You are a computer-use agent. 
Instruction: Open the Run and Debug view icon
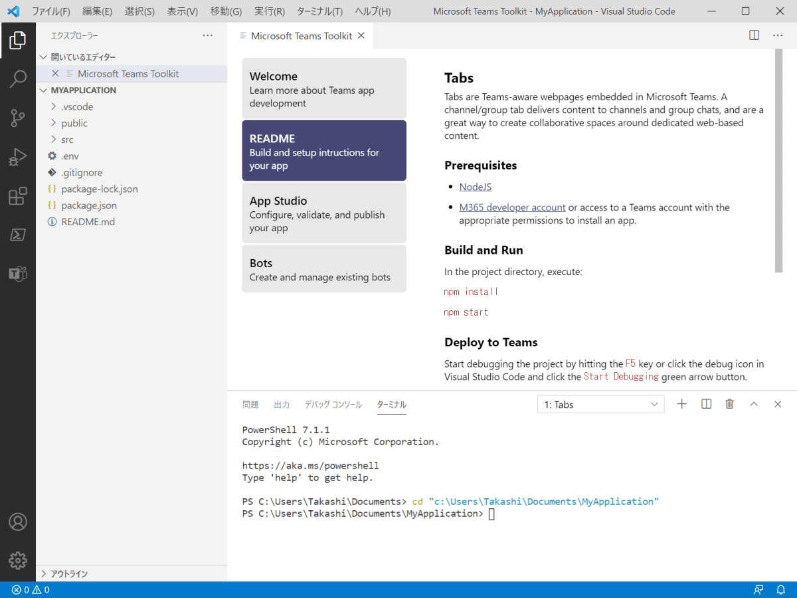tap(18, 157)
